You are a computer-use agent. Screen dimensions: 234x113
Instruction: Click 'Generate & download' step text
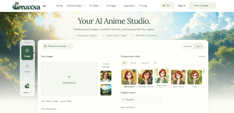(x=146, y=35)
